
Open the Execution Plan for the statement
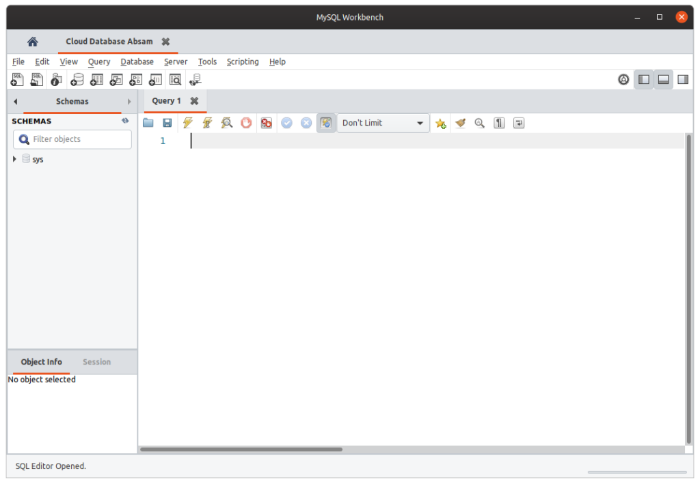(226, 123)
